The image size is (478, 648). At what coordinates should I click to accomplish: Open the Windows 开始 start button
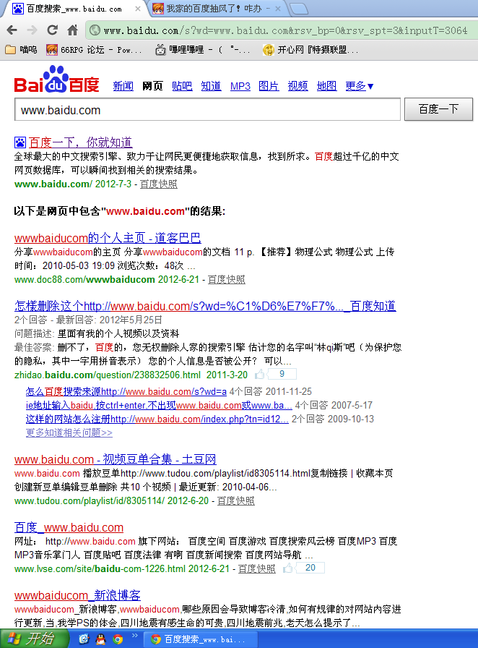[x=34, y=639]
